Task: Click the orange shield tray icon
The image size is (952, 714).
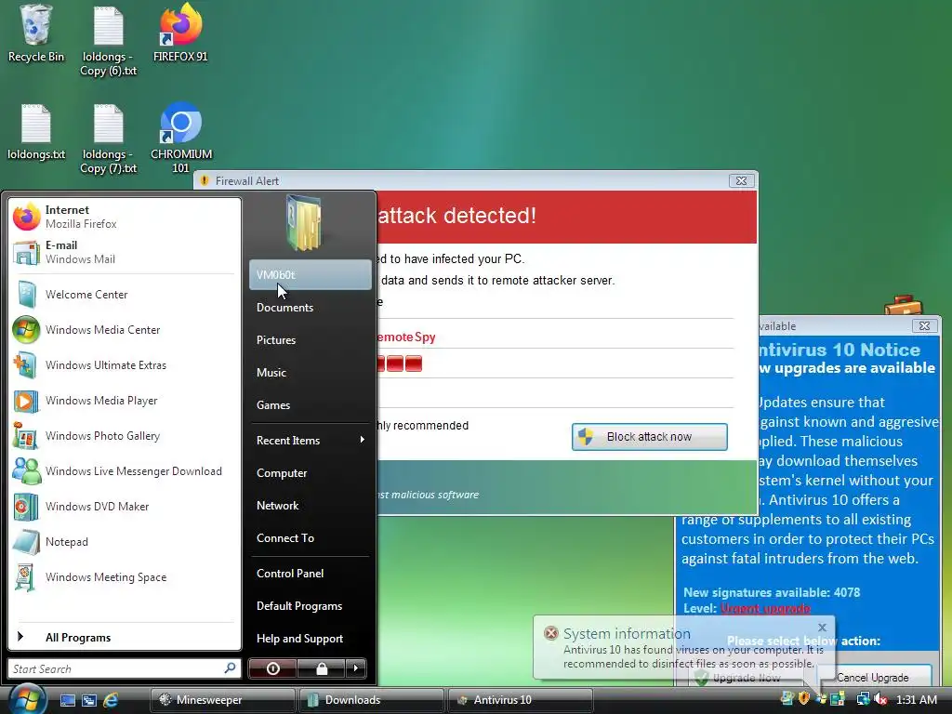Action: [804, 699]
